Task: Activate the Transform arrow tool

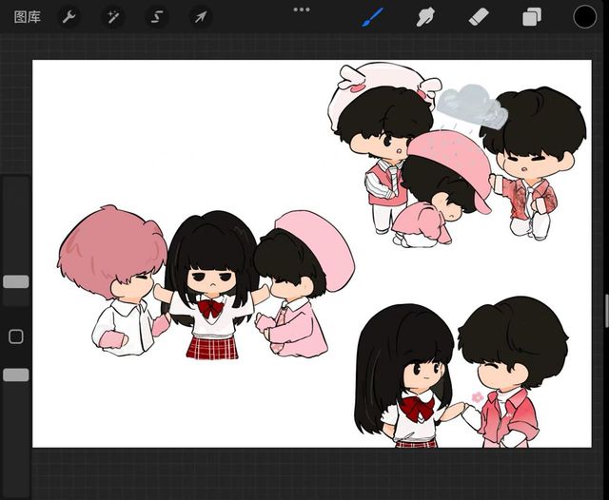Action: [201, 17]
